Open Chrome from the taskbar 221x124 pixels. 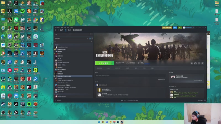click(103, 122)
